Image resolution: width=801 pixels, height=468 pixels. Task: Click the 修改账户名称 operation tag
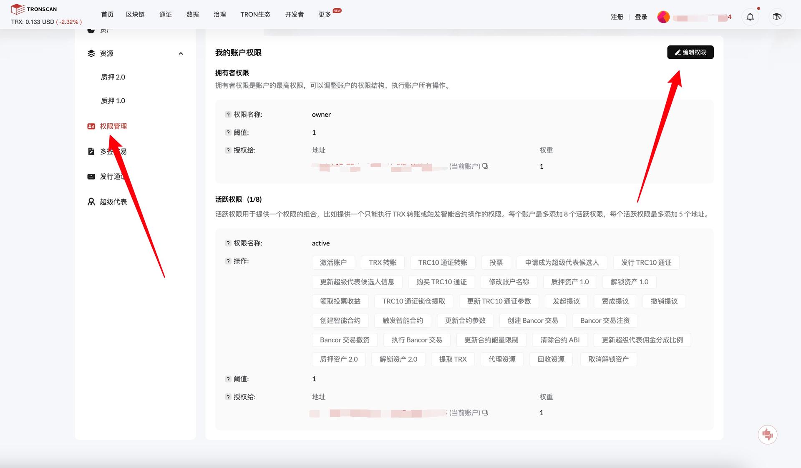[509, 282]
